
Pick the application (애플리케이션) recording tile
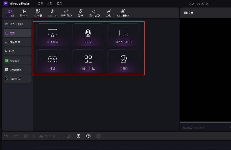(x=88, y=61)
